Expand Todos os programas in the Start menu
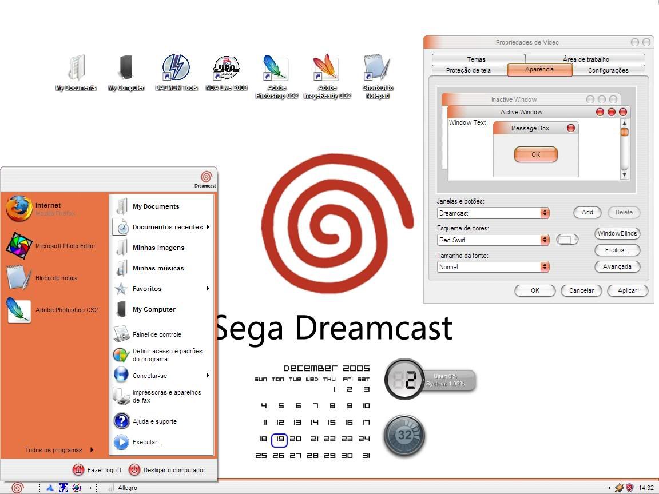The height and width of the screenshot is (494, 659). tap(59, 450)
